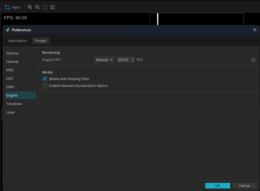Click the Engine FPS value field
Screen dimensions: 260x191
(x=124, y=60)
